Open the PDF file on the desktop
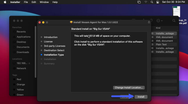 click(176, 11)
